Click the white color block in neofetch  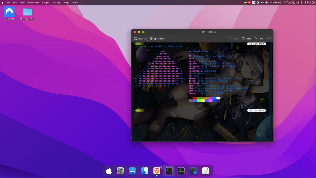tap(218, 98)
